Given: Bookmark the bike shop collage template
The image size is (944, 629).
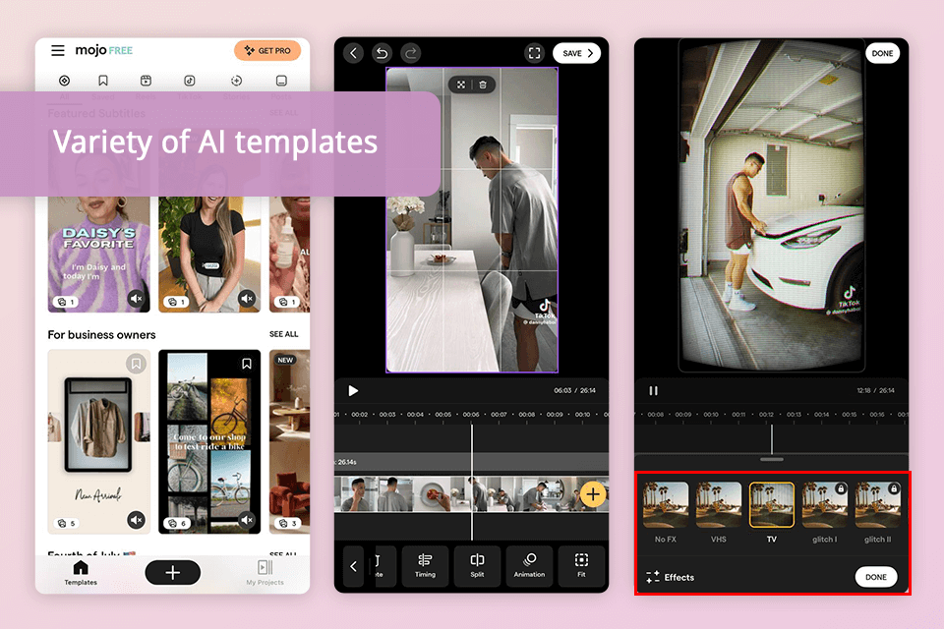Looking at the screenshot, I should [x=247, y=364].
